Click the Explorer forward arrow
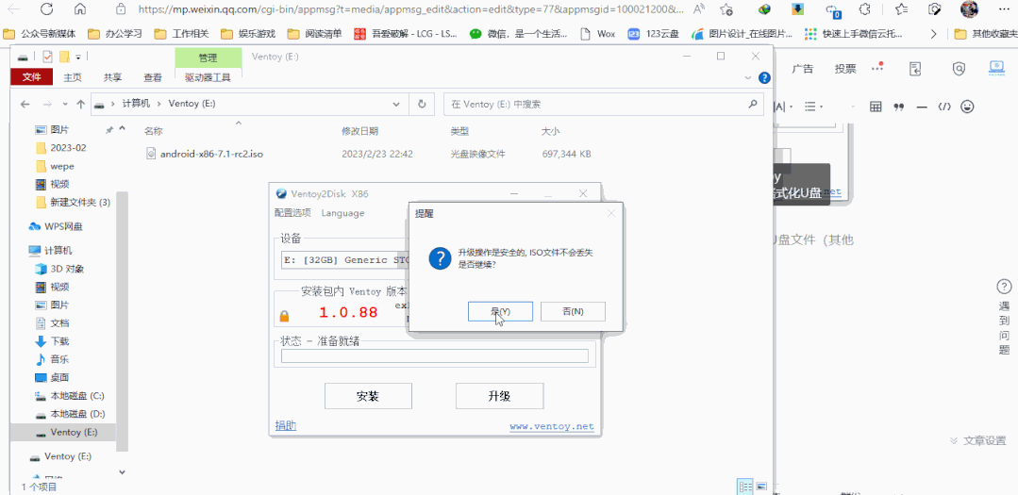The image size is (1018, 495). 47,104
